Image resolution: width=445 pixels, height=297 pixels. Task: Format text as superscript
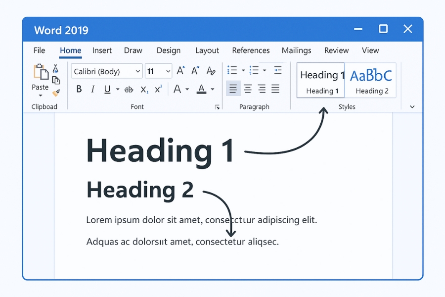[x=157, y=89]
